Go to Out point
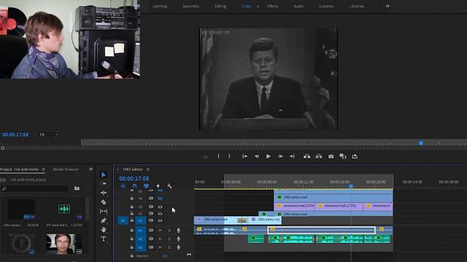This screenshot has width=467, height=262. [292, 156]
